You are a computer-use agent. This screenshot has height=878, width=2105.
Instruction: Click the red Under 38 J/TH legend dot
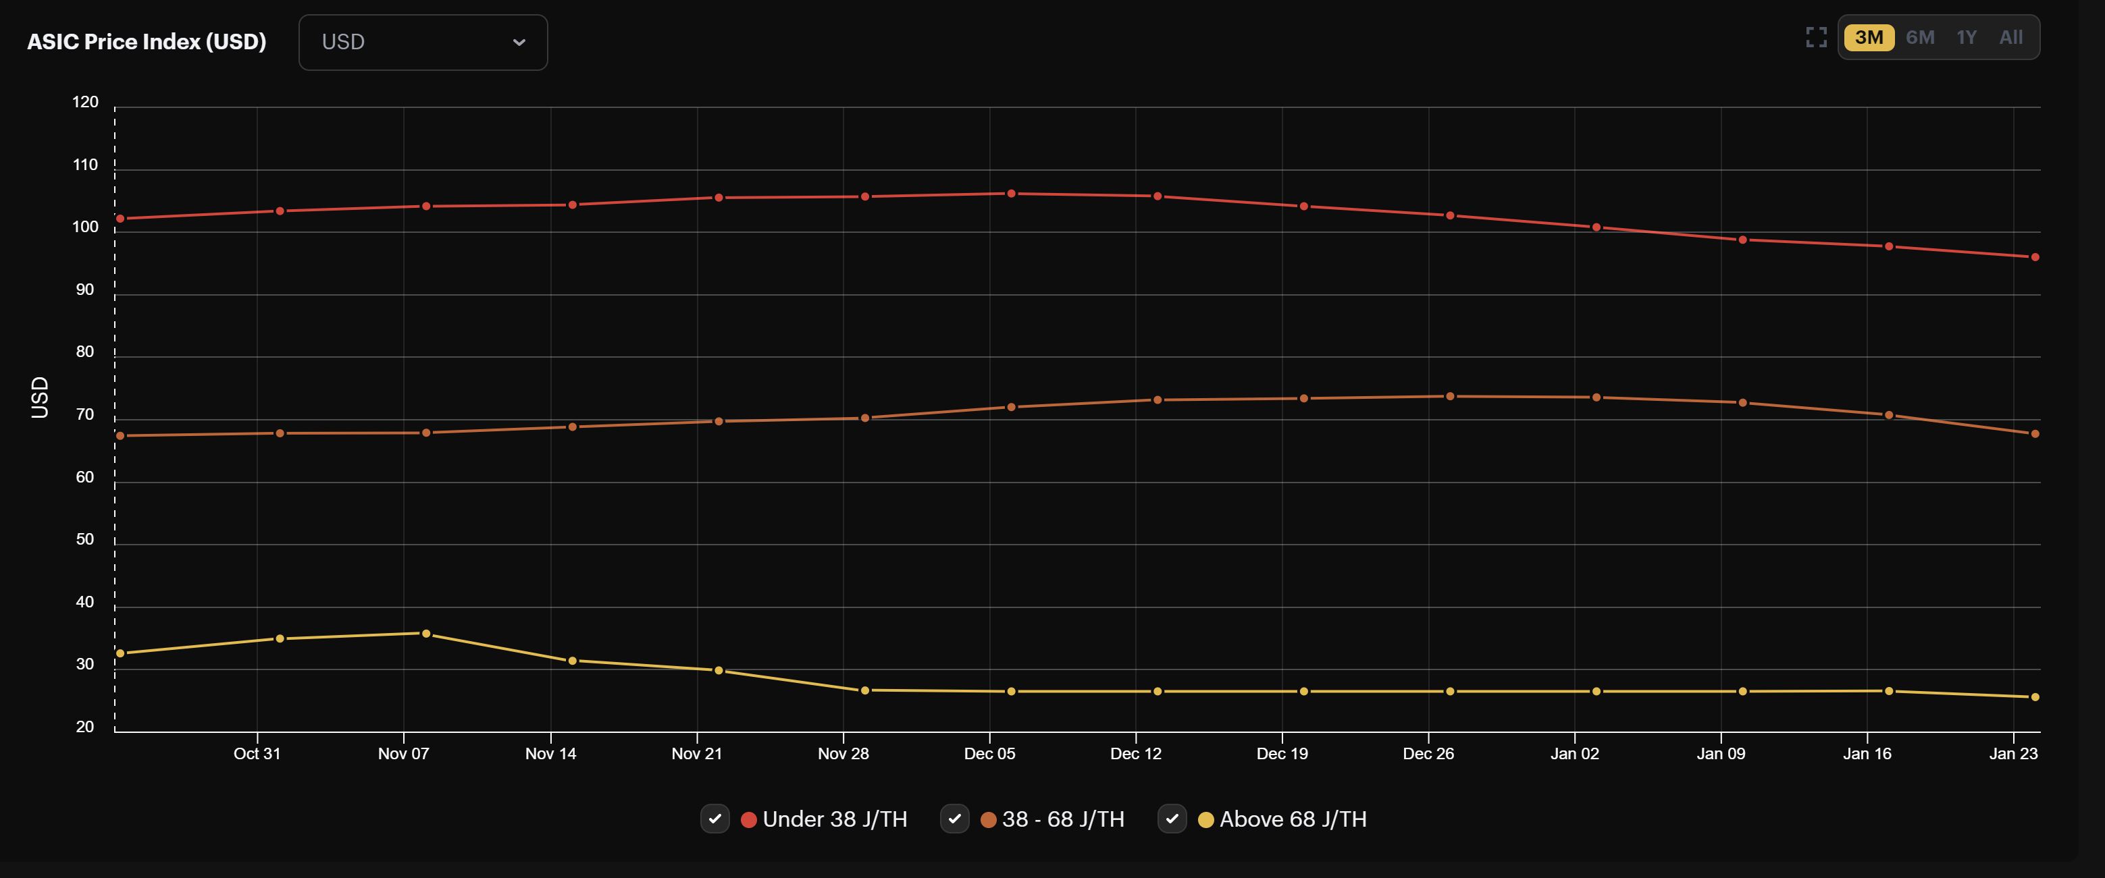748,819
